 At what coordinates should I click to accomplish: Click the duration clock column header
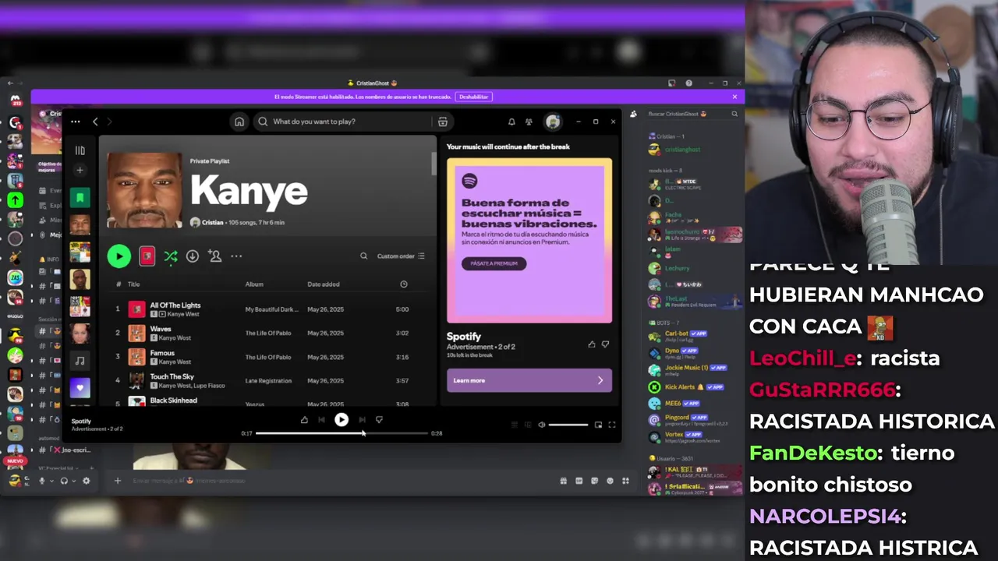404,284
